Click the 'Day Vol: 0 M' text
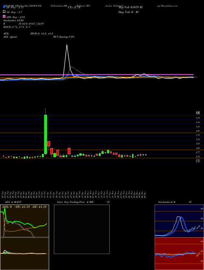 [x=128, y=12]
